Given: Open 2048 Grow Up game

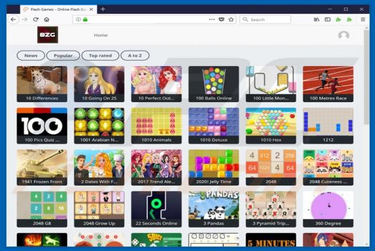Looking at the screenshot, I should tap(99, 209).
